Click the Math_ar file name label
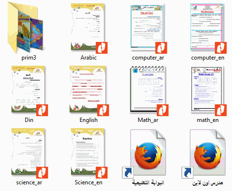Viewport: 232px width, 191px height. (x=148, y=120)
